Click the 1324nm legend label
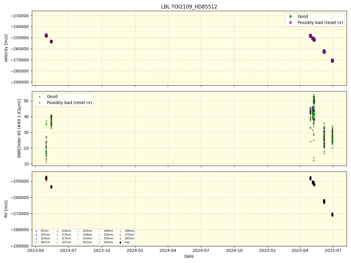This screenshot has height=263, width=351. (87, 238)
